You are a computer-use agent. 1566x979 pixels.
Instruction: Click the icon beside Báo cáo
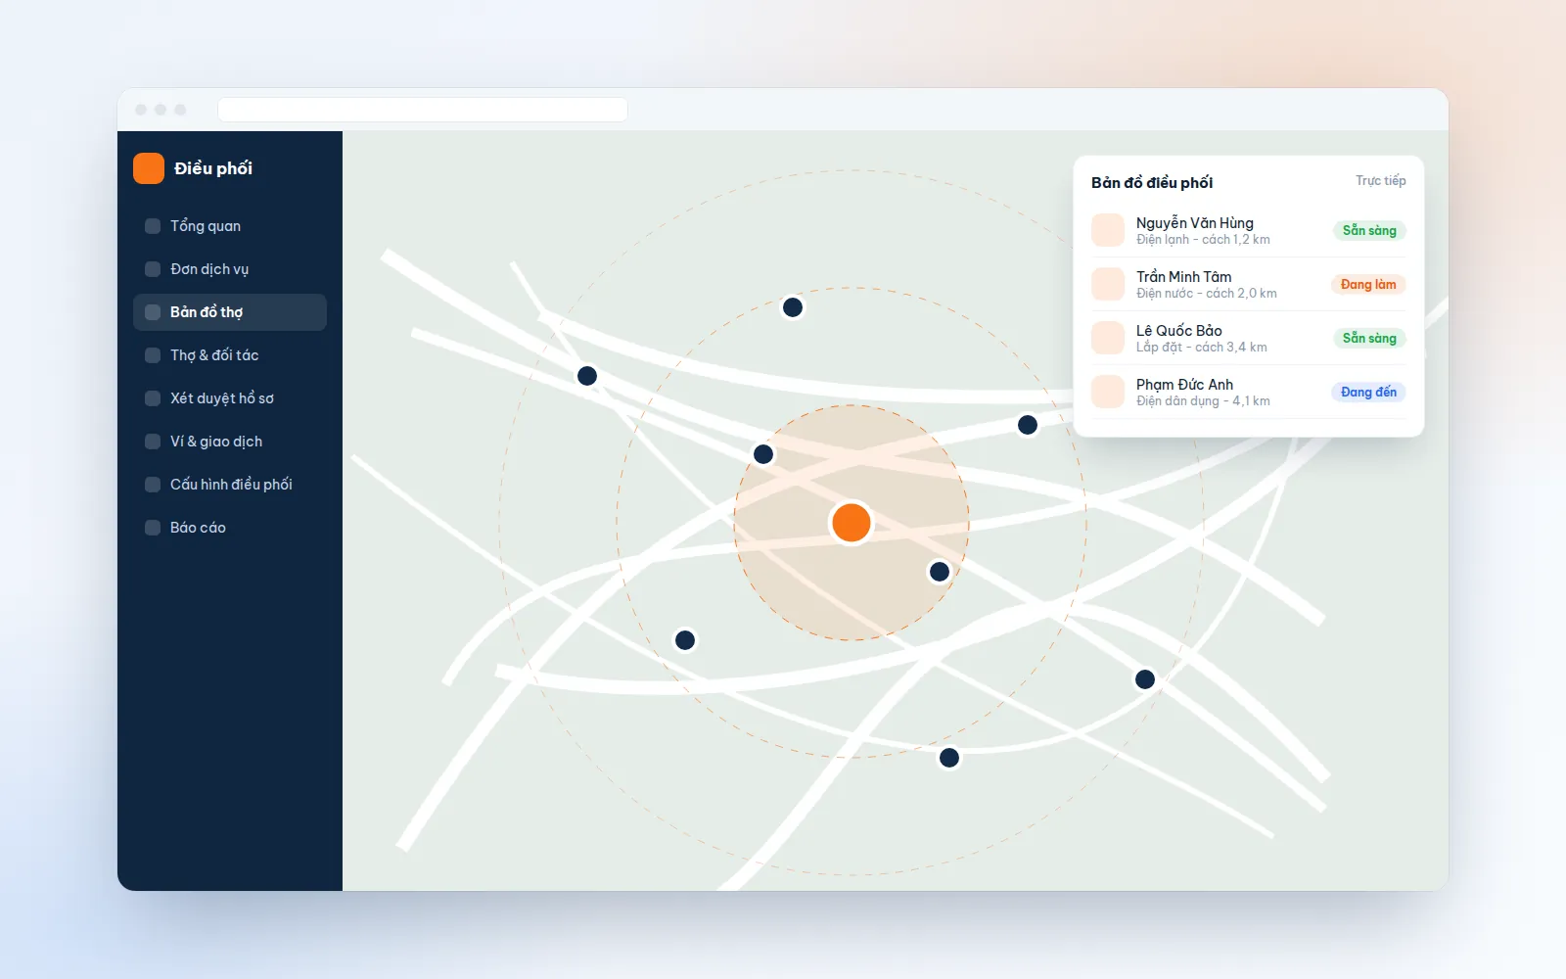pyautogui.click(x=153, y=528)
